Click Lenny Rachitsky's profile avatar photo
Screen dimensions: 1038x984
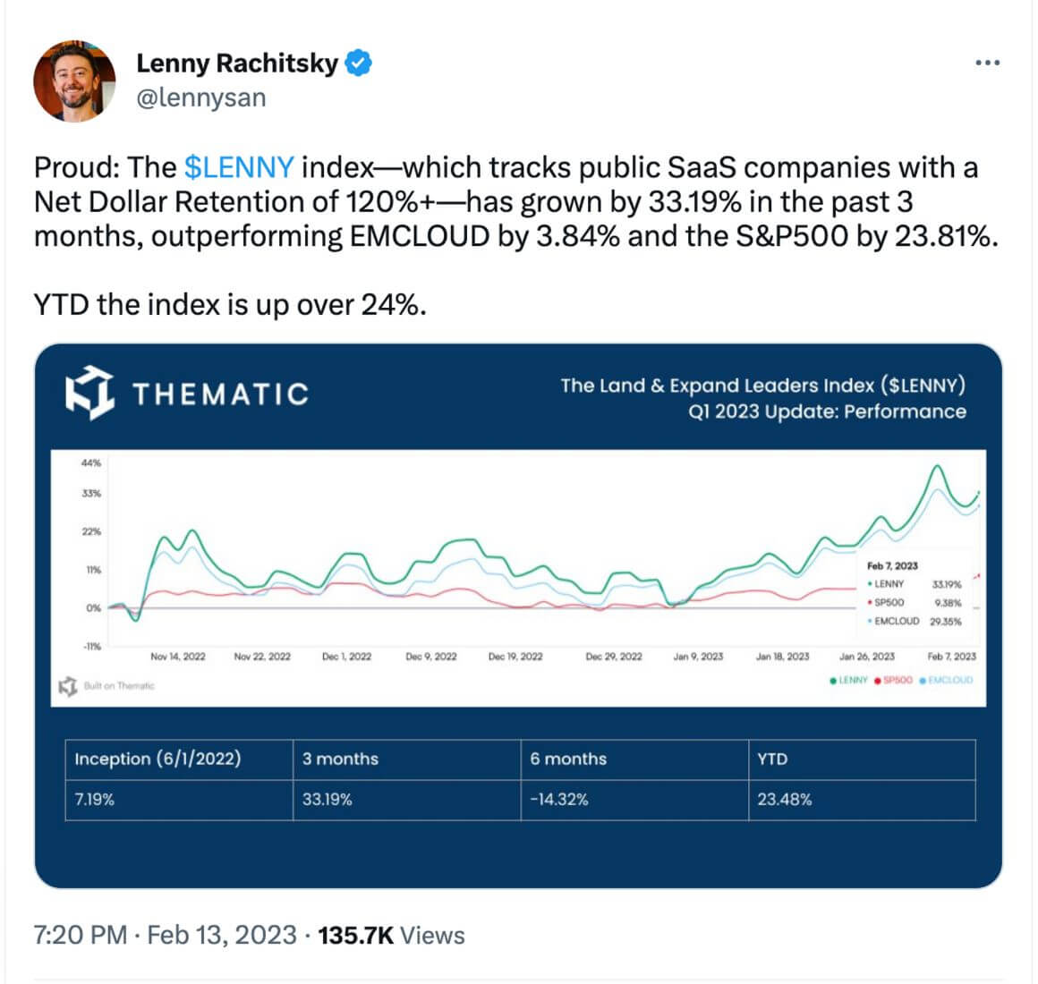pos(74,81)
